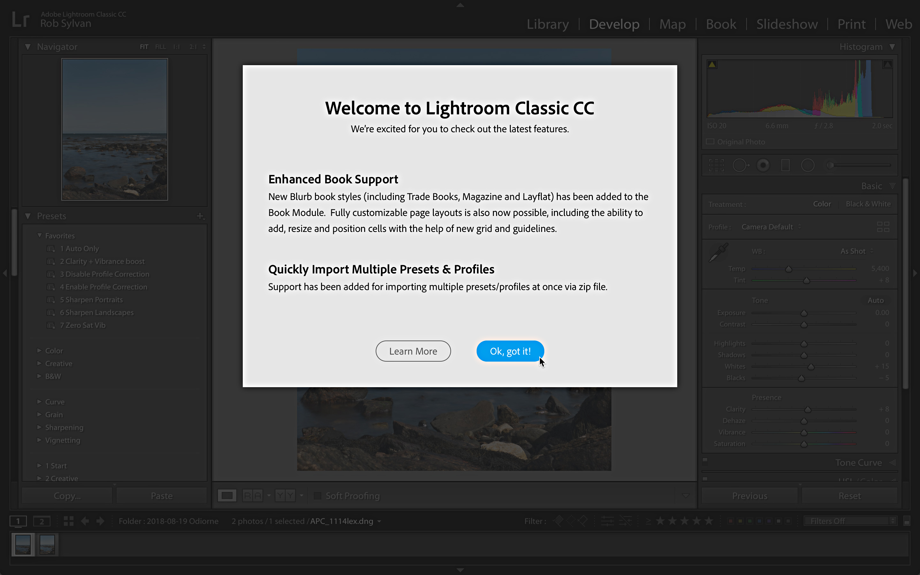
Task: Click Ok, got it! button
Action: 510,350
